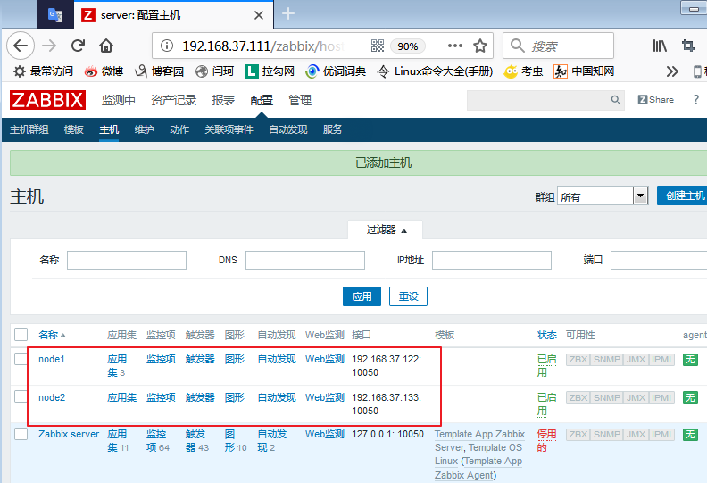Check the Zabbix server row checkbox
Screen dimensions: 707x483
(21, 434)
